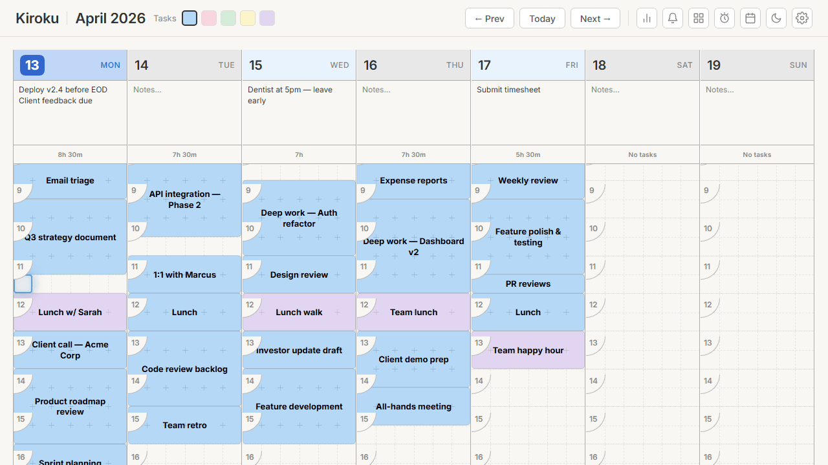
Task: Open the Lunch w/ Sarah event
Action: [x=70, y=312]
